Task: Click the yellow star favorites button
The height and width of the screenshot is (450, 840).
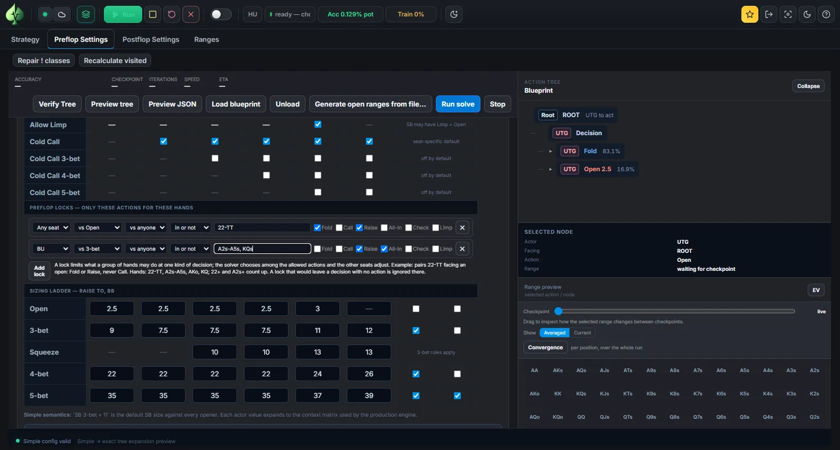Action: pos(750,14)
